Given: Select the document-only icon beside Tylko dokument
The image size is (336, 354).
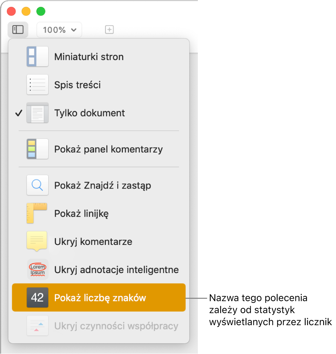Looking at the screenshot, I should coord(37,113).
